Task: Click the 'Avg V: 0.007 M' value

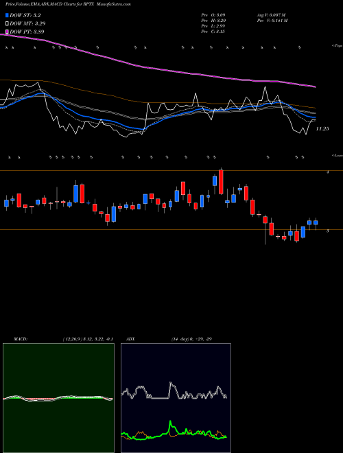Action: tap(271, 14)
